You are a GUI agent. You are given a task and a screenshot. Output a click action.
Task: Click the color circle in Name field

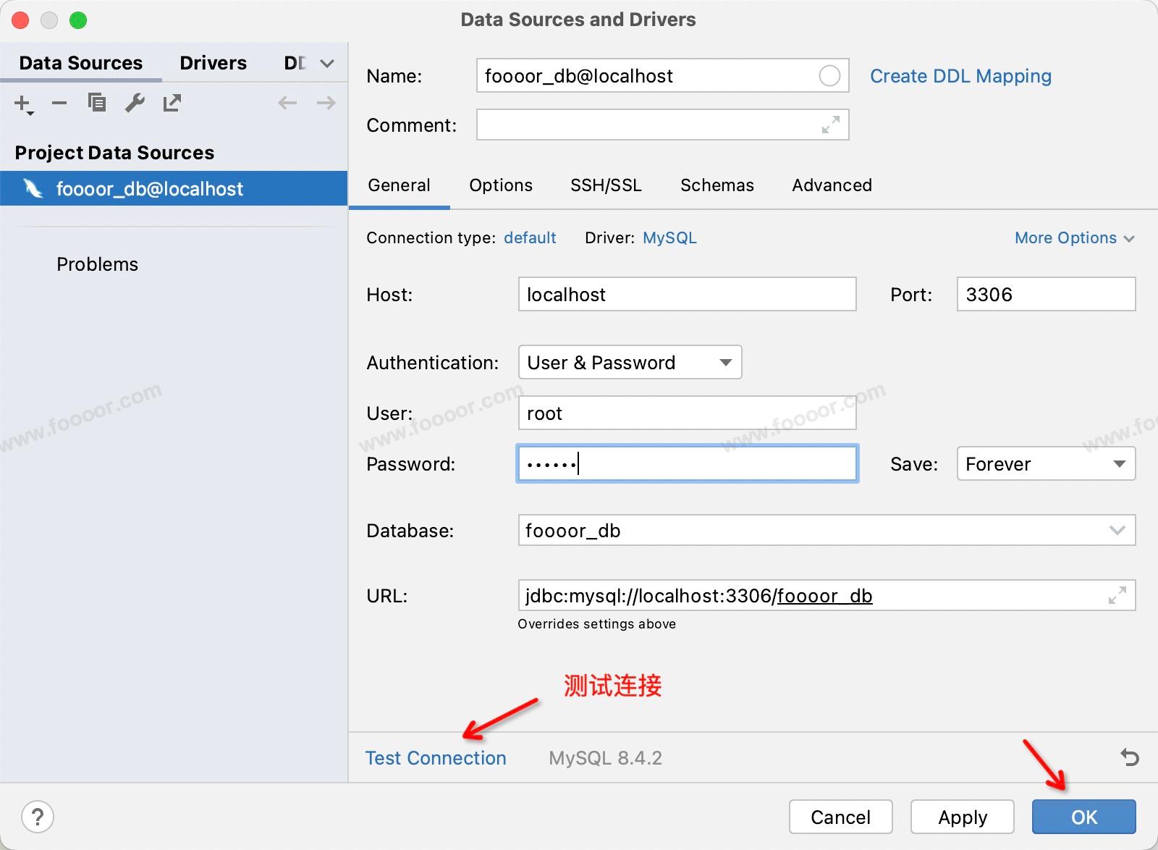tap(829, 76)
